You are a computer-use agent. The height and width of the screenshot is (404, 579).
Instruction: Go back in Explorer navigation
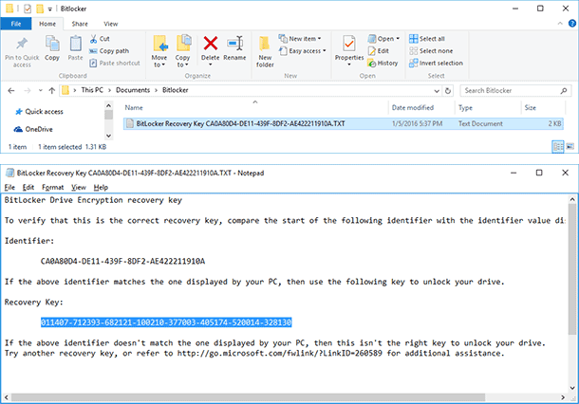tap(11, 90)
